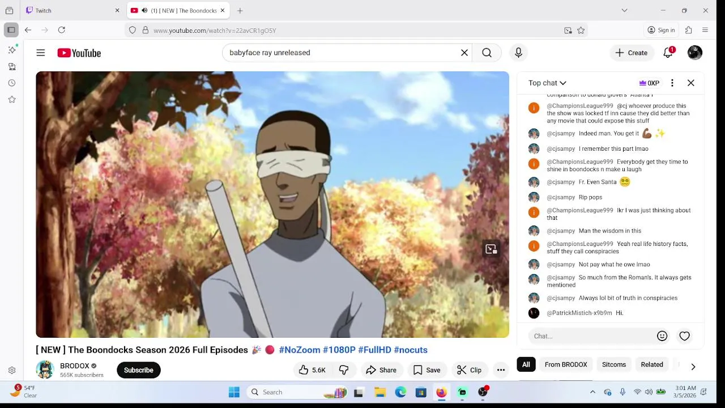
Task: Mute the Boondocks tab audio
Action: (144, 10)
